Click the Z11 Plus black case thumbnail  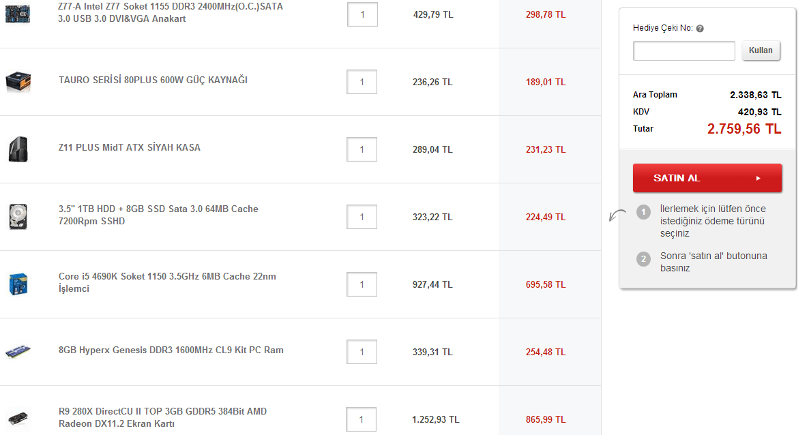(18, 149)
